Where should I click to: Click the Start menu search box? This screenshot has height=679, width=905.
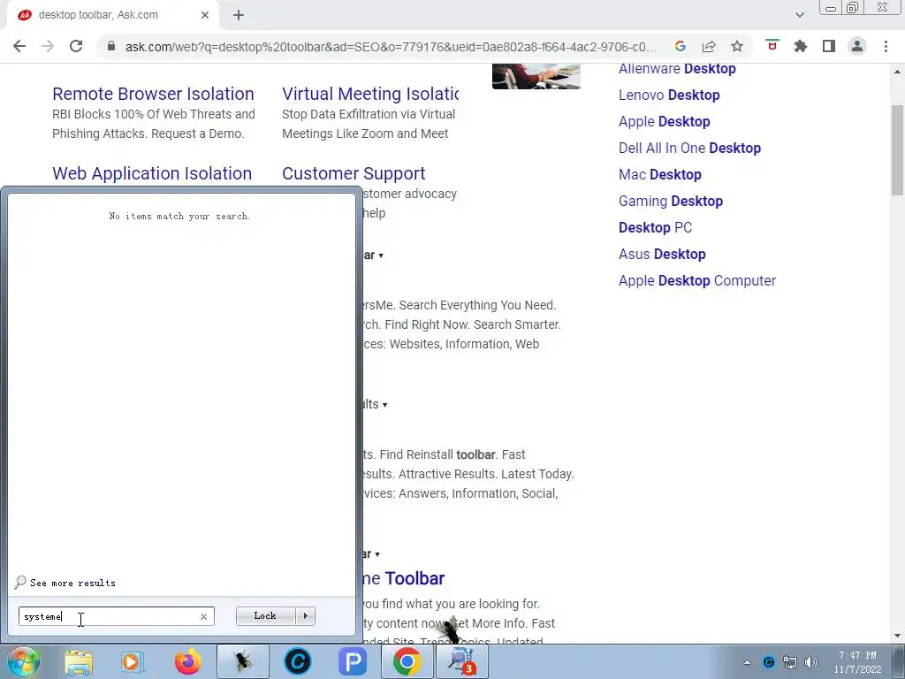click(116, 616)
